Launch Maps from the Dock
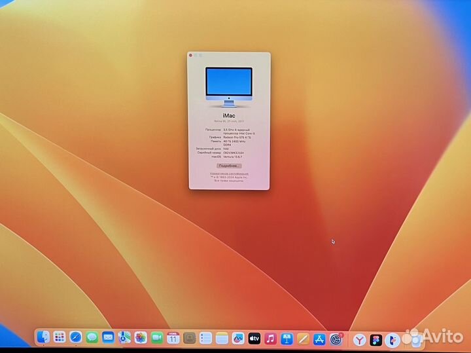471x353 pixels. point(124,338)
